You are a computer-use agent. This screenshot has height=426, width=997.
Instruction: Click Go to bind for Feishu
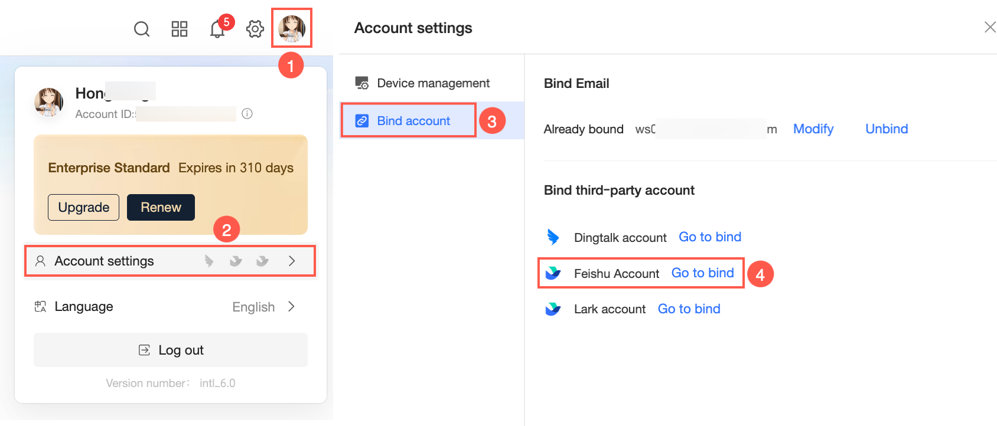(x=703, y=273)
